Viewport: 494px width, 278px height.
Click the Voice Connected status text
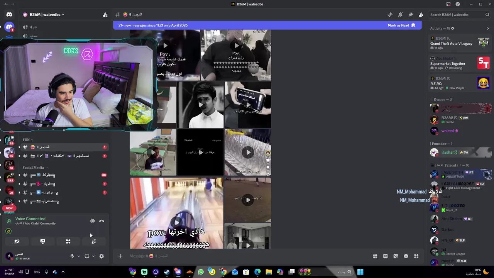pos(30,219)
